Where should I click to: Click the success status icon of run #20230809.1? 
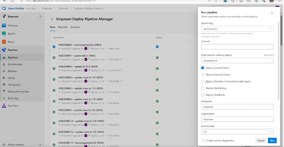54,58
